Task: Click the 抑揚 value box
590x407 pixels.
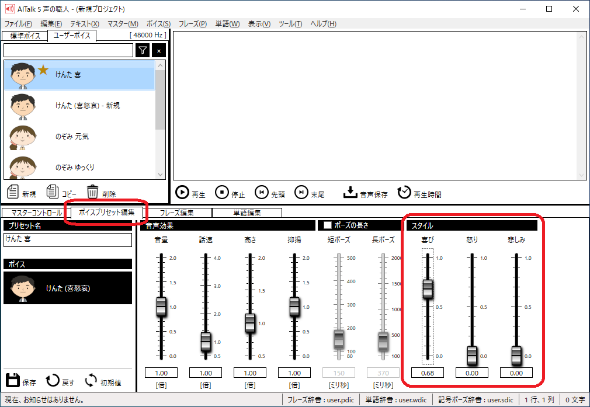Action: click(294, 373)
